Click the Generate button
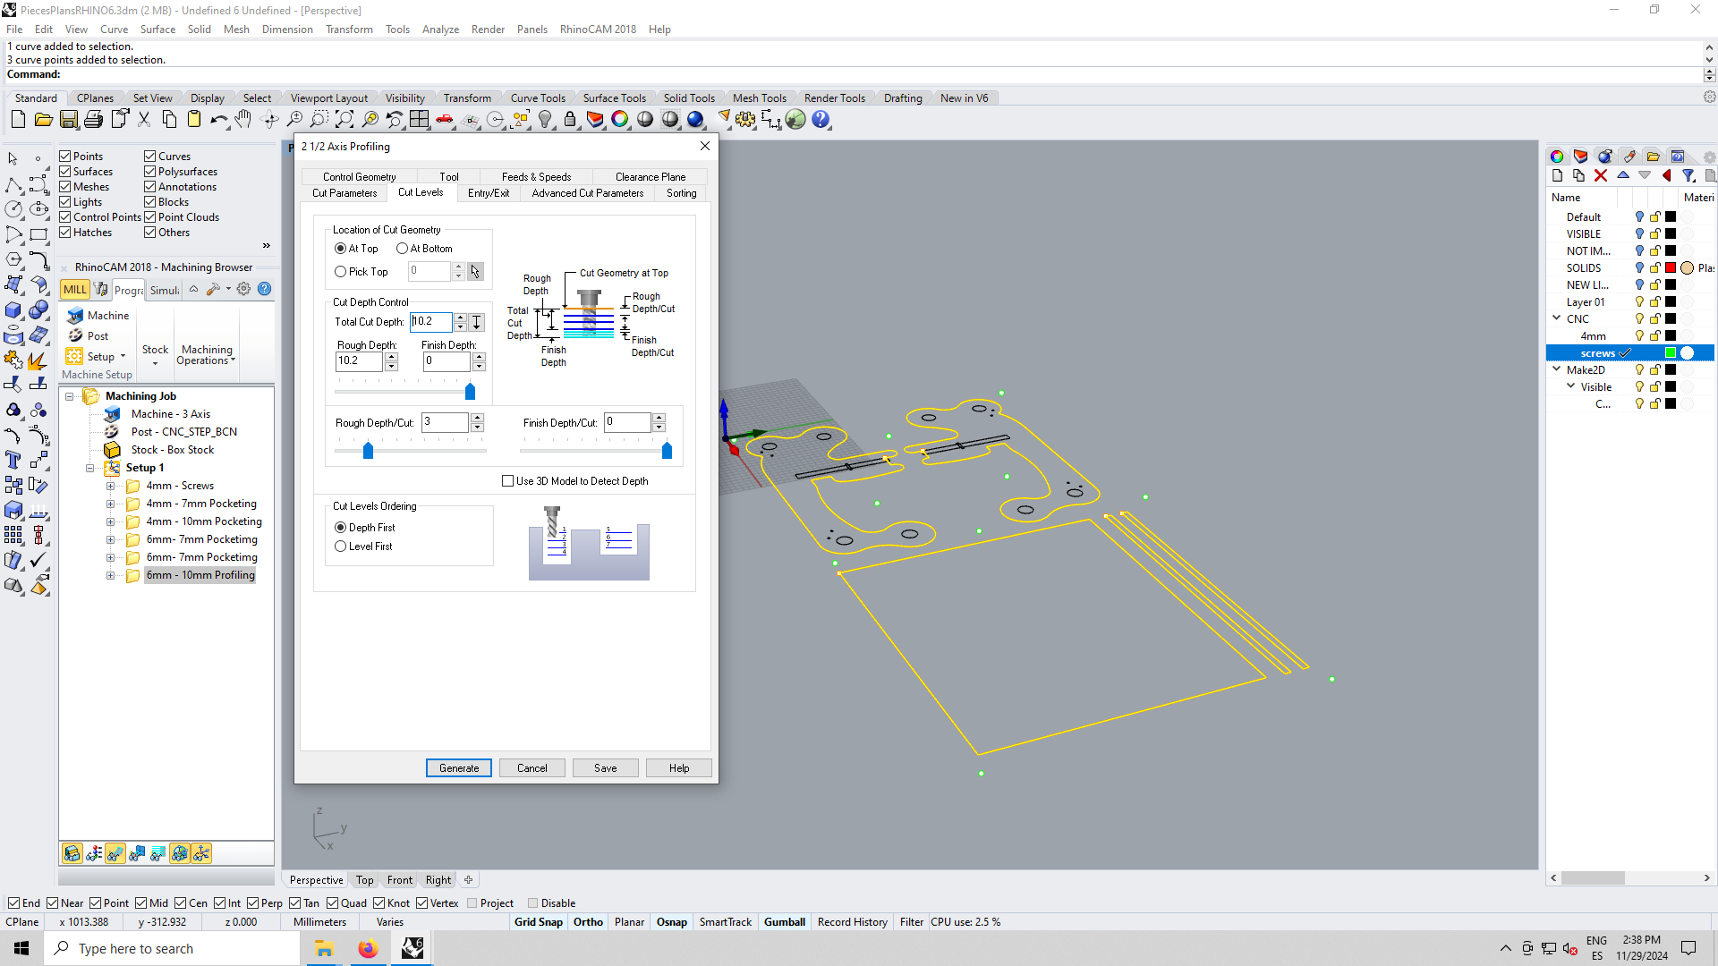Viewport: 1718px width, 966px height. (x=459, y=768)
